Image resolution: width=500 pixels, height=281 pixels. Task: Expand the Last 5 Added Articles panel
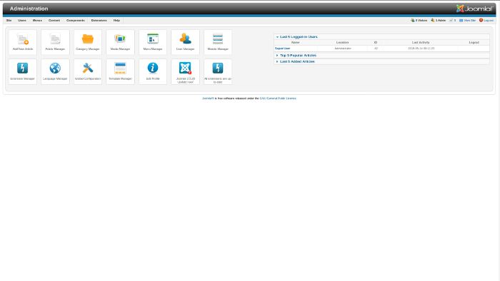pyautogui.click(x=297, y=61)
